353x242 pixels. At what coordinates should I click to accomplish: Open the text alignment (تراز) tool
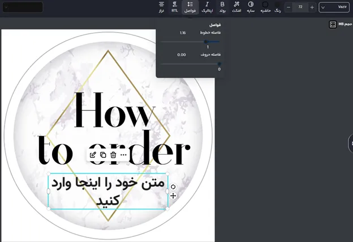coord(161,7)
